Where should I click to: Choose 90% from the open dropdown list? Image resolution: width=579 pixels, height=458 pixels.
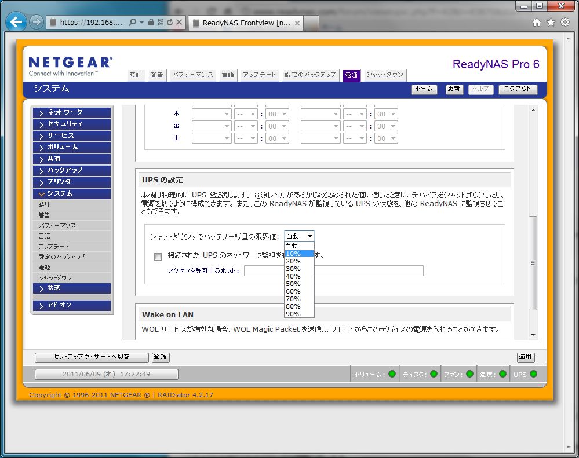pos(293,314)
